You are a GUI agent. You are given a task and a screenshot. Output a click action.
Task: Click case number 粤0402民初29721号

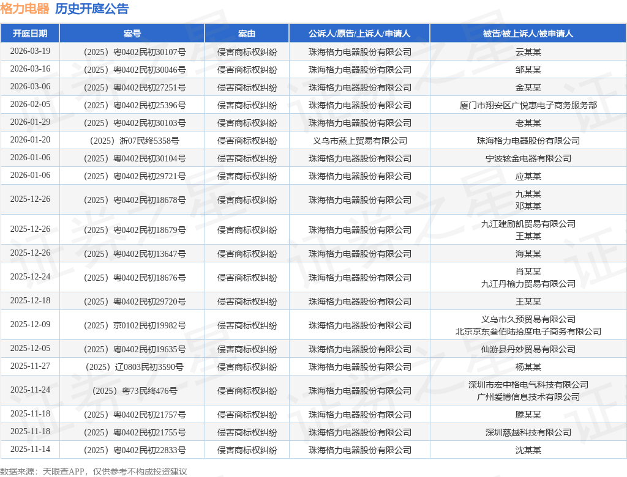(135, 176)
